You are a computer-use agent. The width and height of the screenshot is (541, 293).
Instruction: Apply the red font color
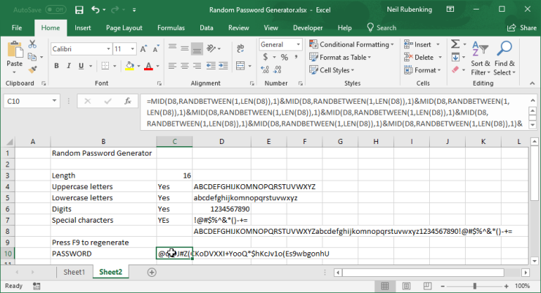[x=148, y=66]
